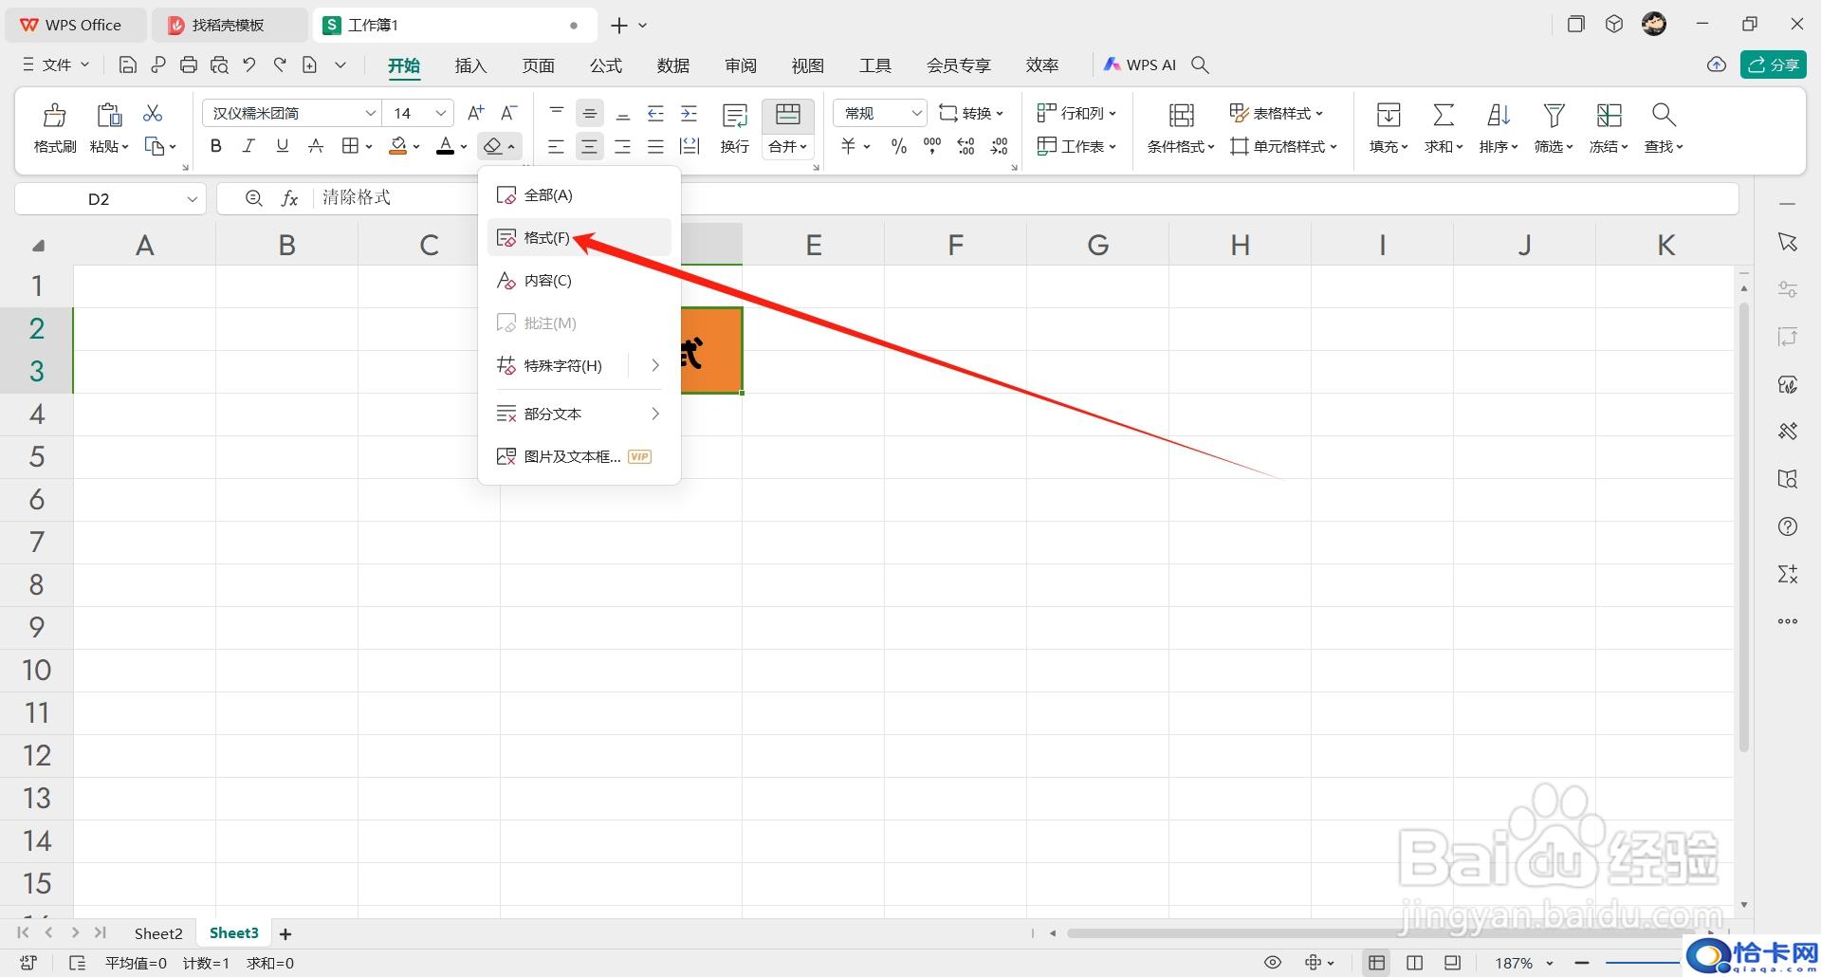Click the help question icon in sidebar

(1788, 526)
